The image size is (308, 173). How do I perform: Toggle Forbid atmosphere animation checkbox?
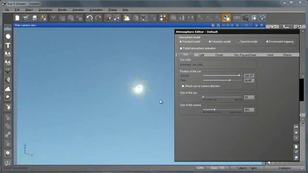tap(181, 48)
